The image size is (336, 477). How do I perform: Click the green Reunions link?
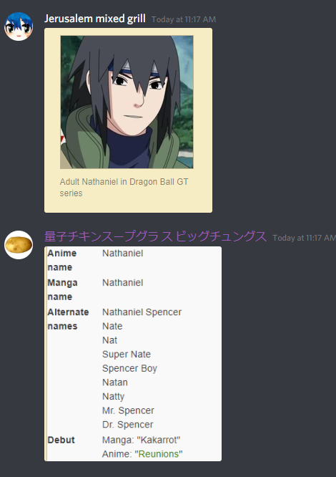pos(159,454)
